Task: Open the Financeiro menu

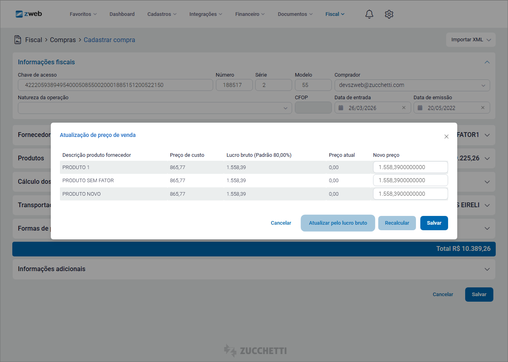Action: (x=250, y=14)
